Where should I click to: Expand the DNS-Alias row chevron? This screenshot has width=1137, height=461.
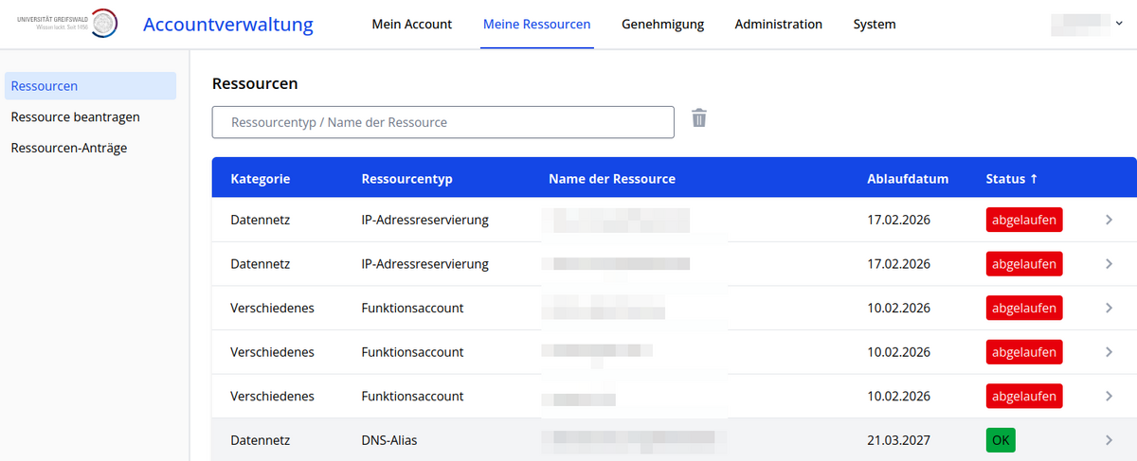click(x=1109, y=440)
